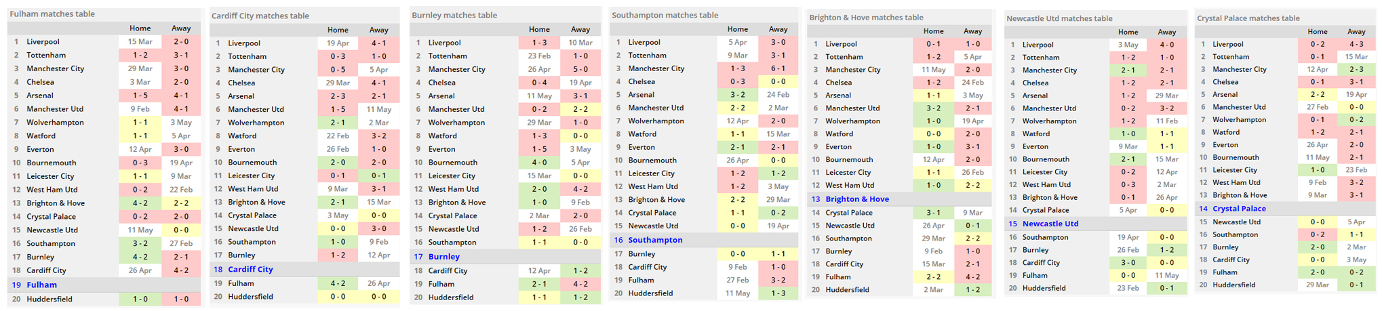Open the highlighted Fulham row link
Image resolution: width=1382 pixels, height=311 pixels.
41,285
